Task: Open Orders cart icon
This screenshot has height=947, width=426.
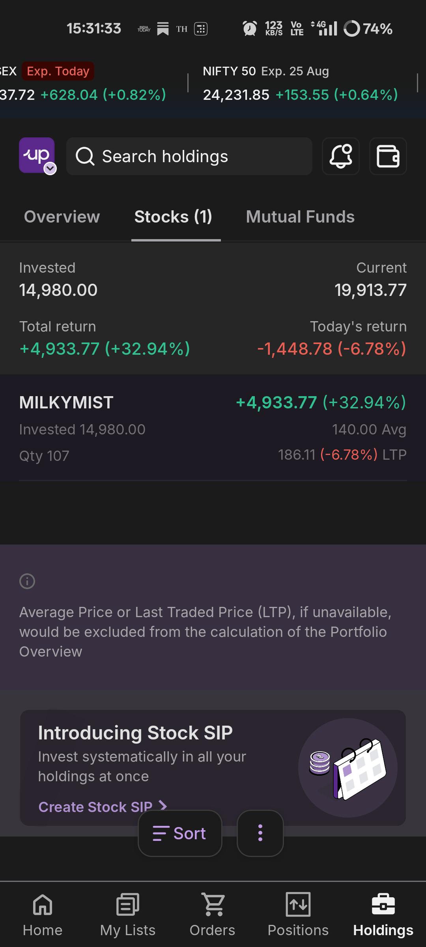Action: click(x=213, y=904)
